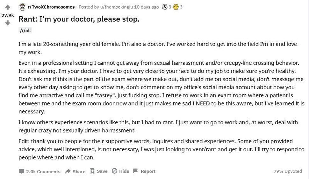Click the /r/all flair tag

[25, 30]
